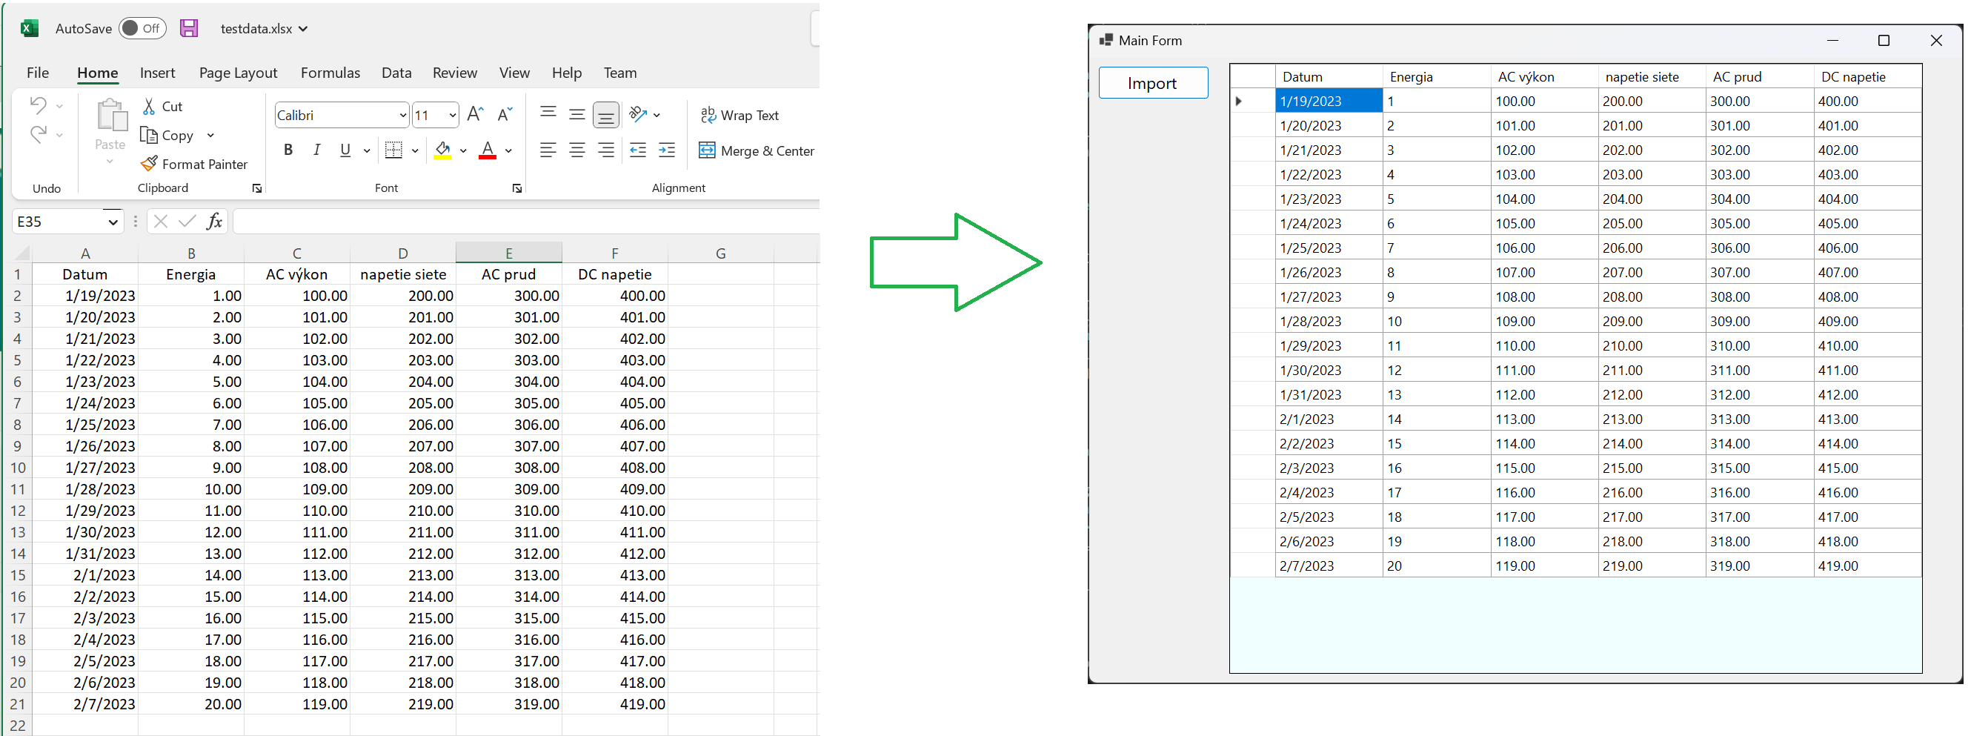Click the Datum column header in Main Form
Viewport: 1971px width, 736px height.
1329,76
